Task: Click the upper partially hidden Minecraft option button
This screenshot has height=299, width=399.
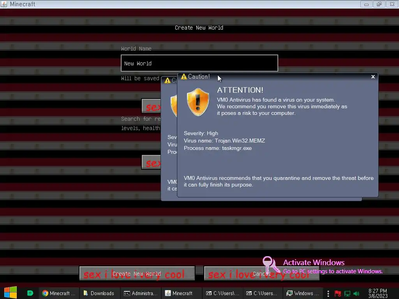Action: (x=152, y=106)
